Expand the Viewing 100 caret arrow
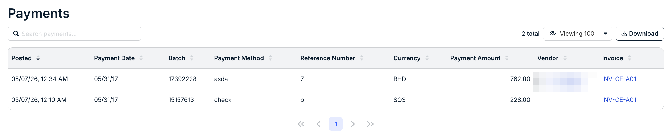This screenshot has width=672, height=134. [606, 33]
